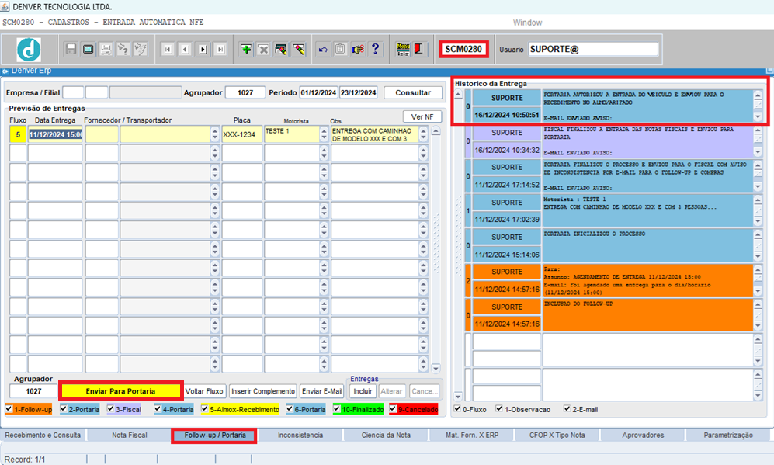This screenshot has height=465, width=774.
Task: Toggle the 0-Fluxo history checkbox
Action: click(x=457, y=409)
